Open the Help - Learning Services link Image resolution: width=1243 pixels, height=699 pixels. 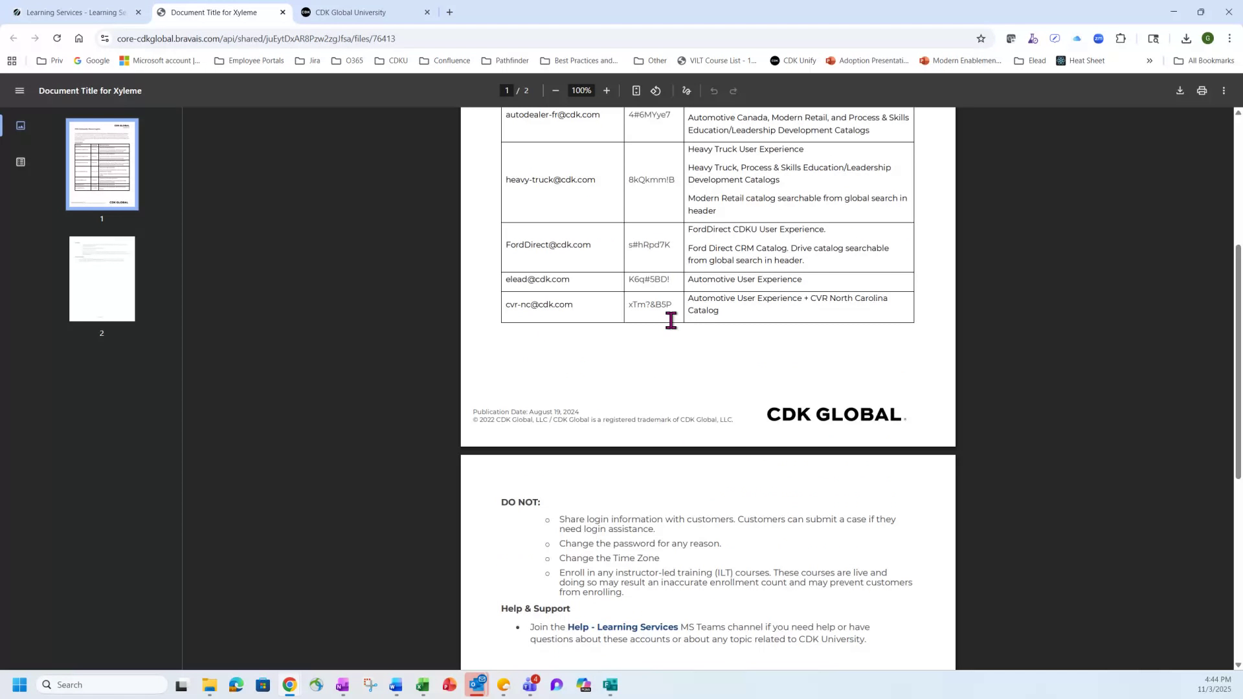click(x=622, y=627)
